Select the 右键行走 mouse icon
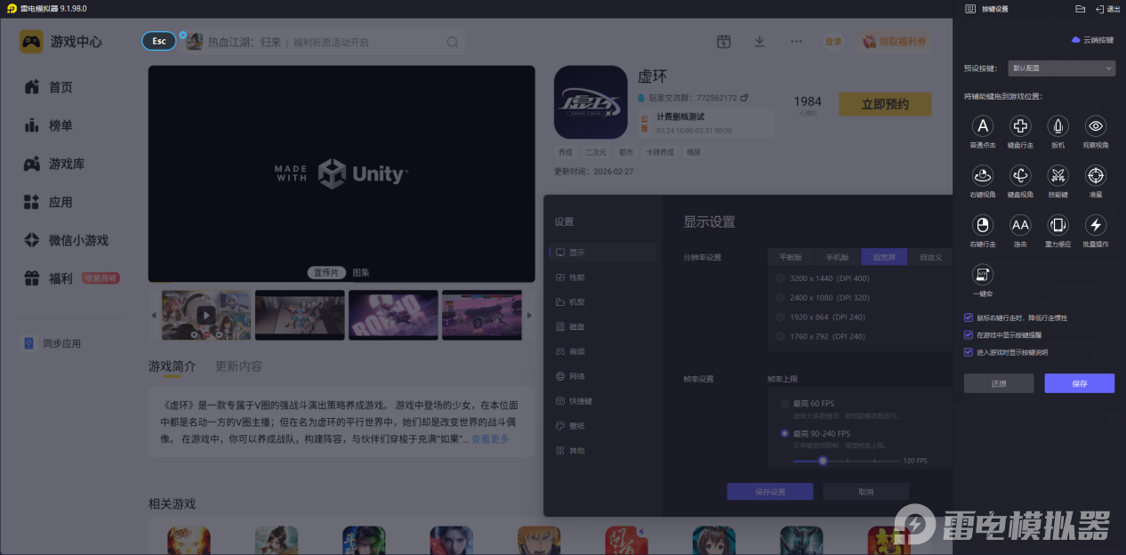The width and height of the screenshot is (1126, 555). pyautogui.click(x=982, y=225)
